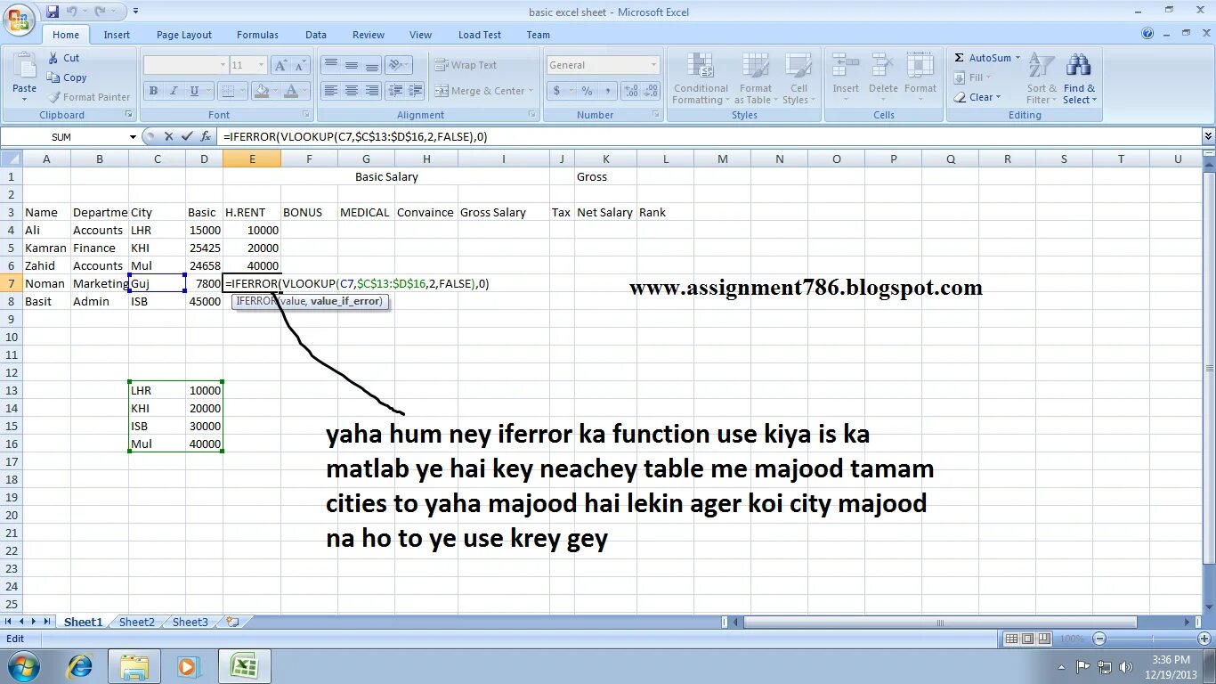This screenshot has width=1216, height=684.
Task: Open Format as Table gallery
Action: 755,78
